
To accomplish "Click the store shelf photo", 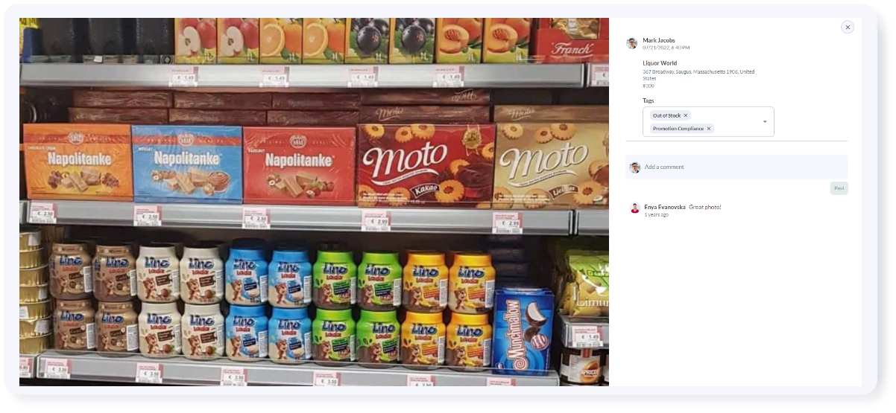I will pos(314,202).
